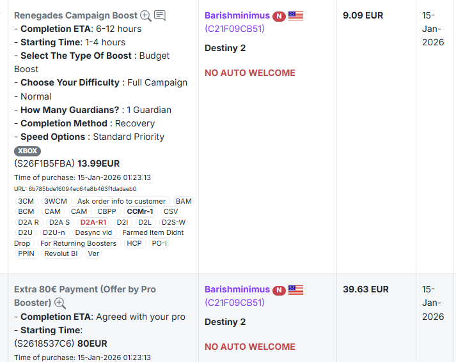Image resolution: width=456 pixels, height=362 pixels.
Task: Toggle the Desync vid tag
Action: 93,232
